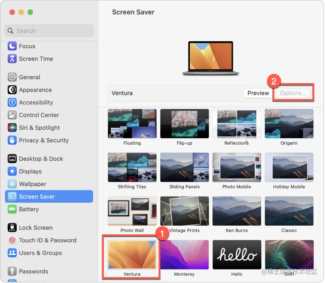The width and height of the screenshot is (325, 283).
Task: Open the Battery icon
Action: tap(12, 209)
